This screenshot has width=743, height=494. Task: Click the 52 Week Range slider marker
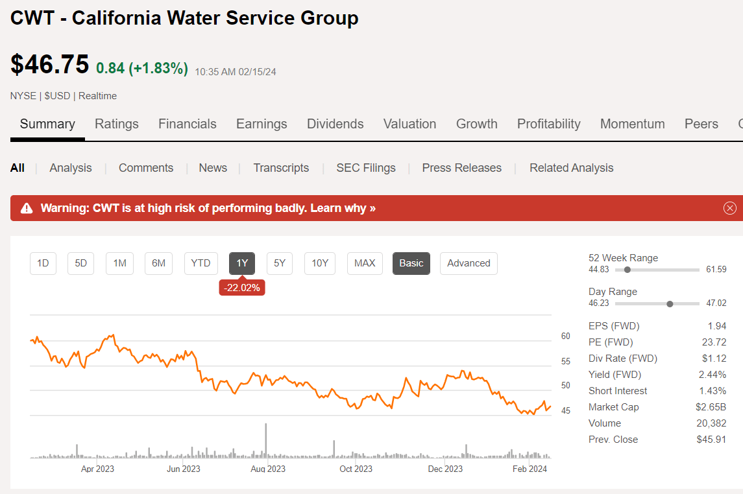point(628,269)
